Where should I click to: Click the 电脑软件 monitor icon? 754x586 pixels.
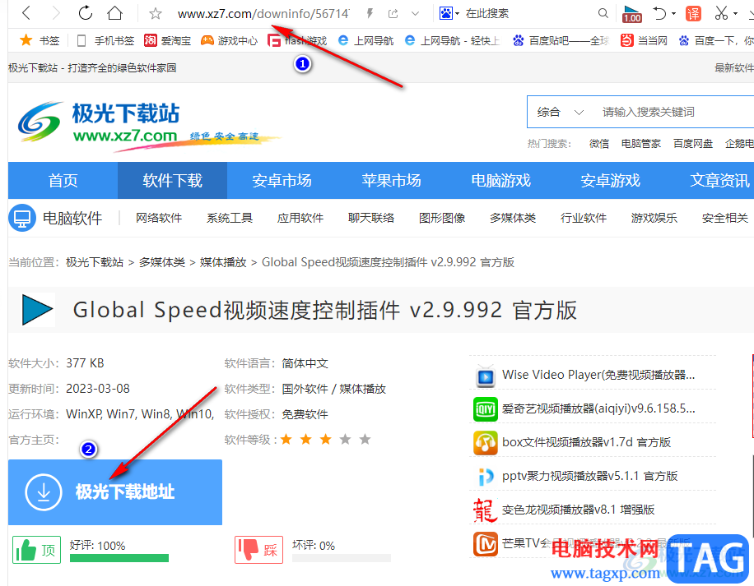click(22, 218)
